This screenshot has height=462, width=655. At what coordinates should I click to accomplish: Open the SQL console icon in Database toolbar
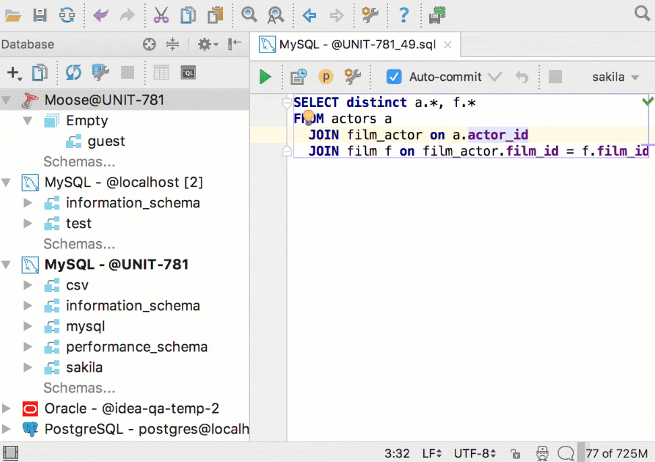tap(189, 73)
